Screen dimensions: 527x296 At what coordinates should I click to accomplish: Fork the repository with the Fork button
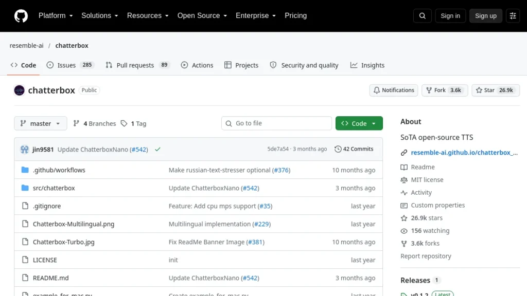coord(445,90)
